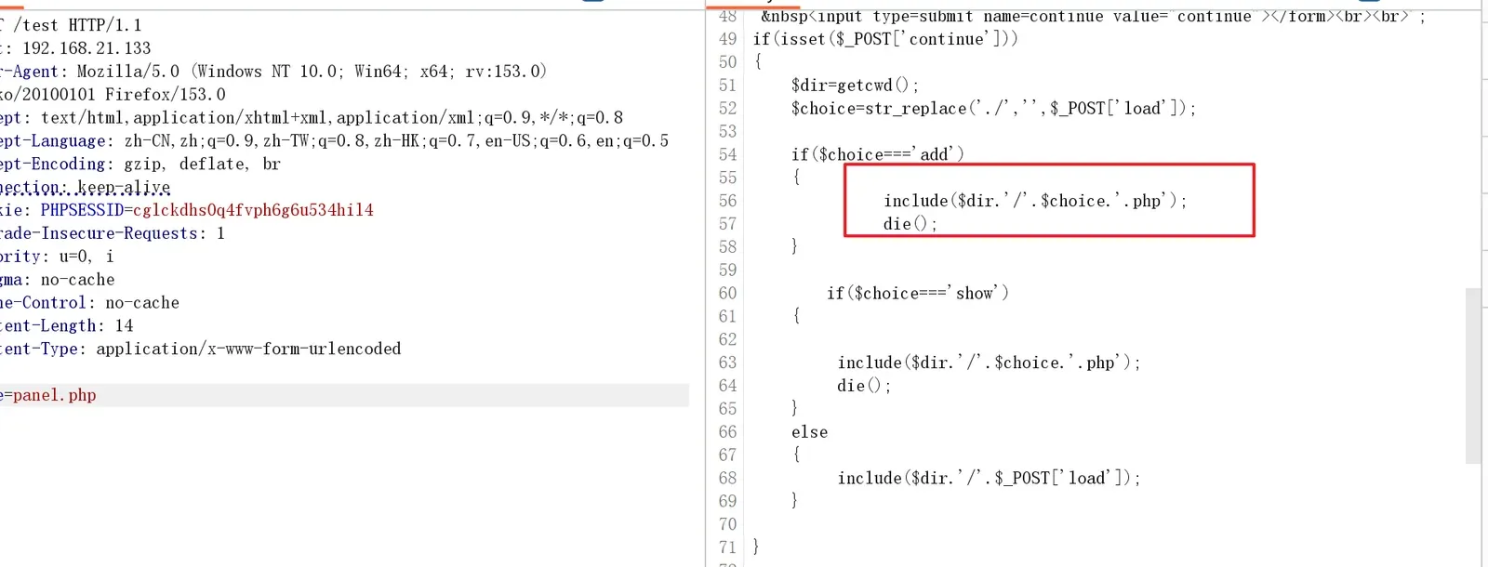Click line number 56 in the response gutter
1488x567 pixels.
727,201
